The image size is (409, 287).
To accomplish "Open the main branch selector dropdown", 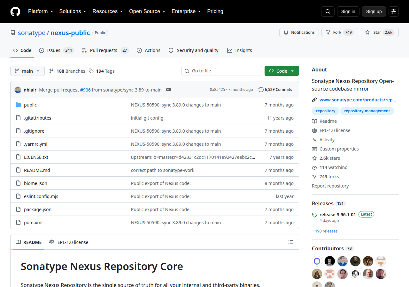I will (x=27, y=71).
